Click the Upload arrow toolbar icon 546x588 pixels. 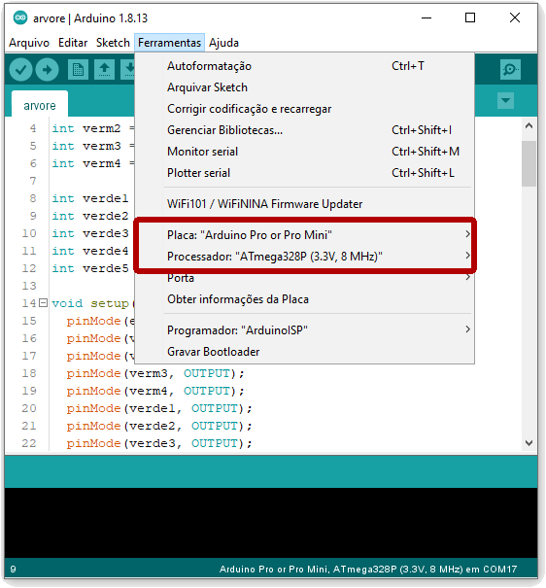click(x=47, y=69)
